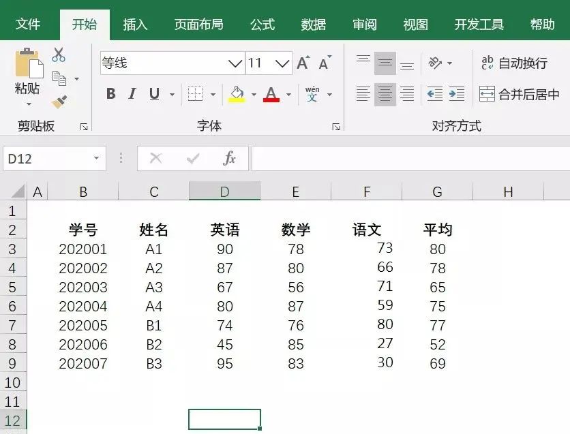Select the phonetic guide (文) icon

pyautogui.click(x=311, y=93)
